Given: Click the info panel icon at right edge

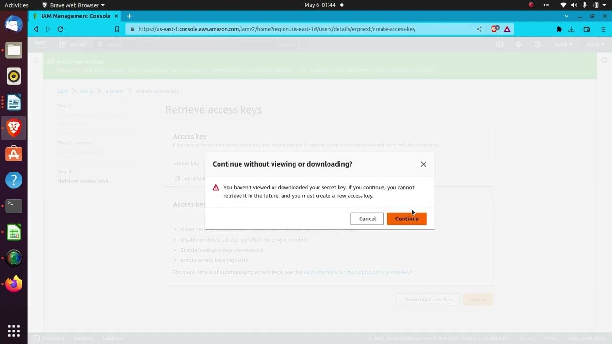Looking at the screenshot, I should tap(604, 60).
